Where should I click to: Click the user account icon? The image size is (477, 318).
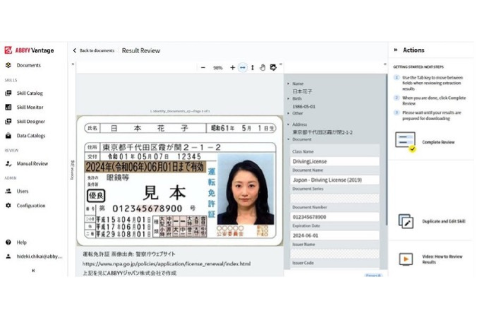(x=8, y=256)
